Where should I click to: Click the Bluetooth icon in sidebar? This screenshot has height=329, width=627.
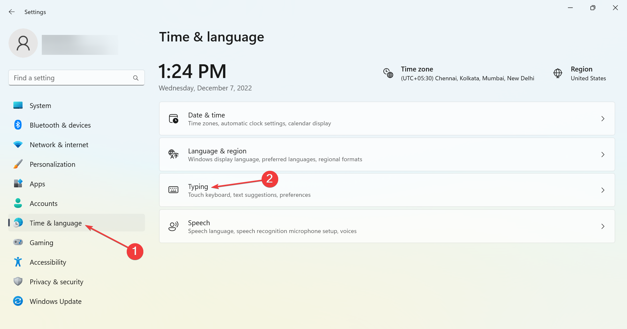pyautogui.click(x=18, y=125)
